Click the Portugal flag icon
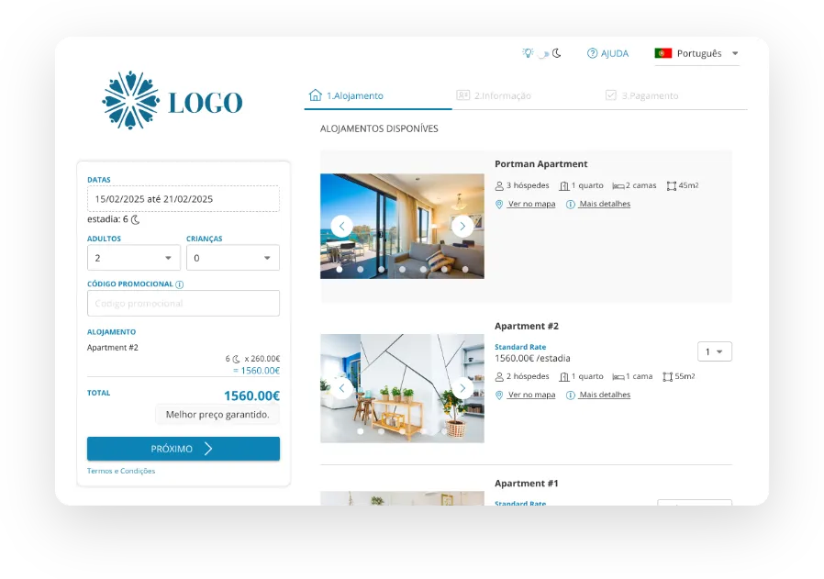 (663, 53)
